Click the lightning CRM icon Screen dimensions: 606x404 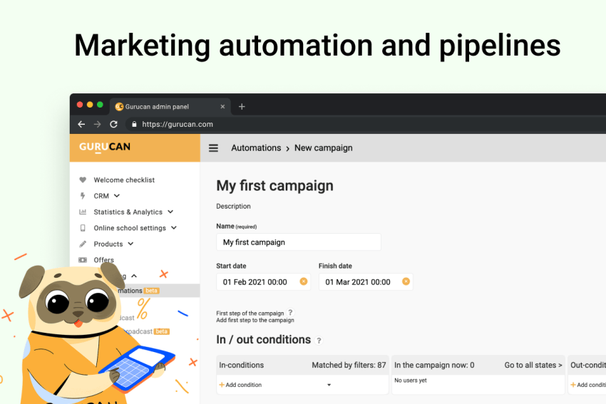click(x=83, y=196)
